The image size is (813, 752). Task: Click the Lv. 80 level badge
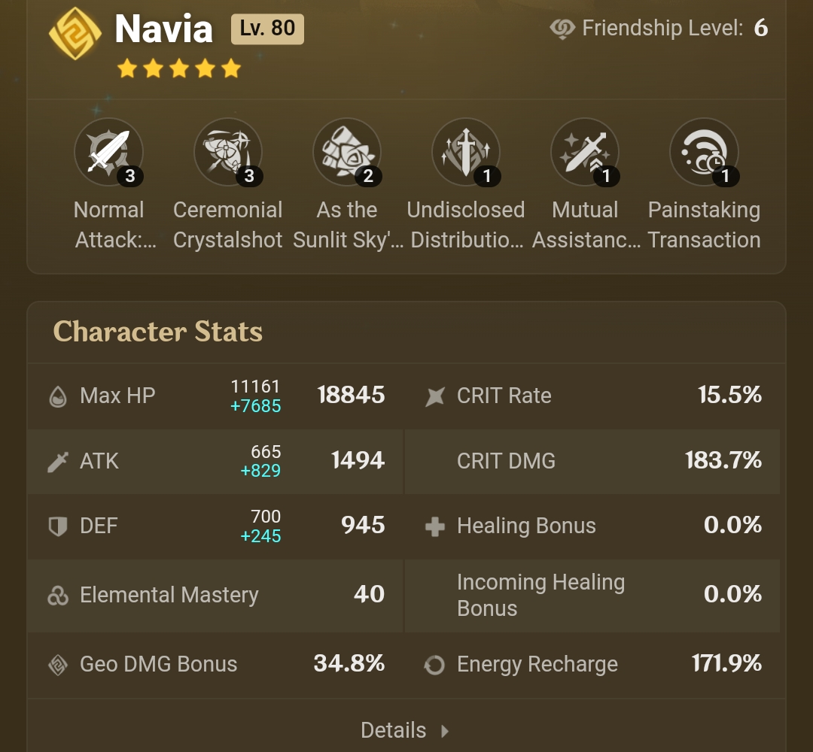point(267,29)
